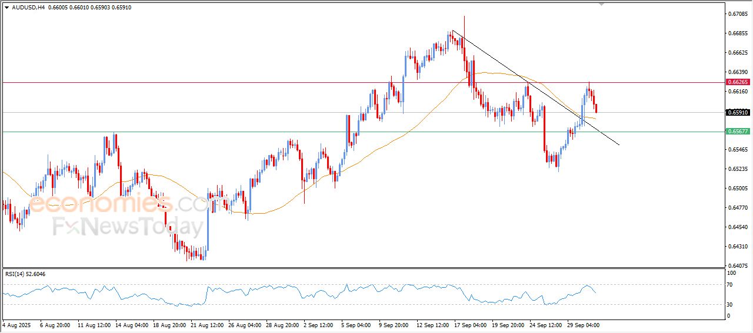
Task: Select the green horizontal support line
Action: click(x=235, y=132)
